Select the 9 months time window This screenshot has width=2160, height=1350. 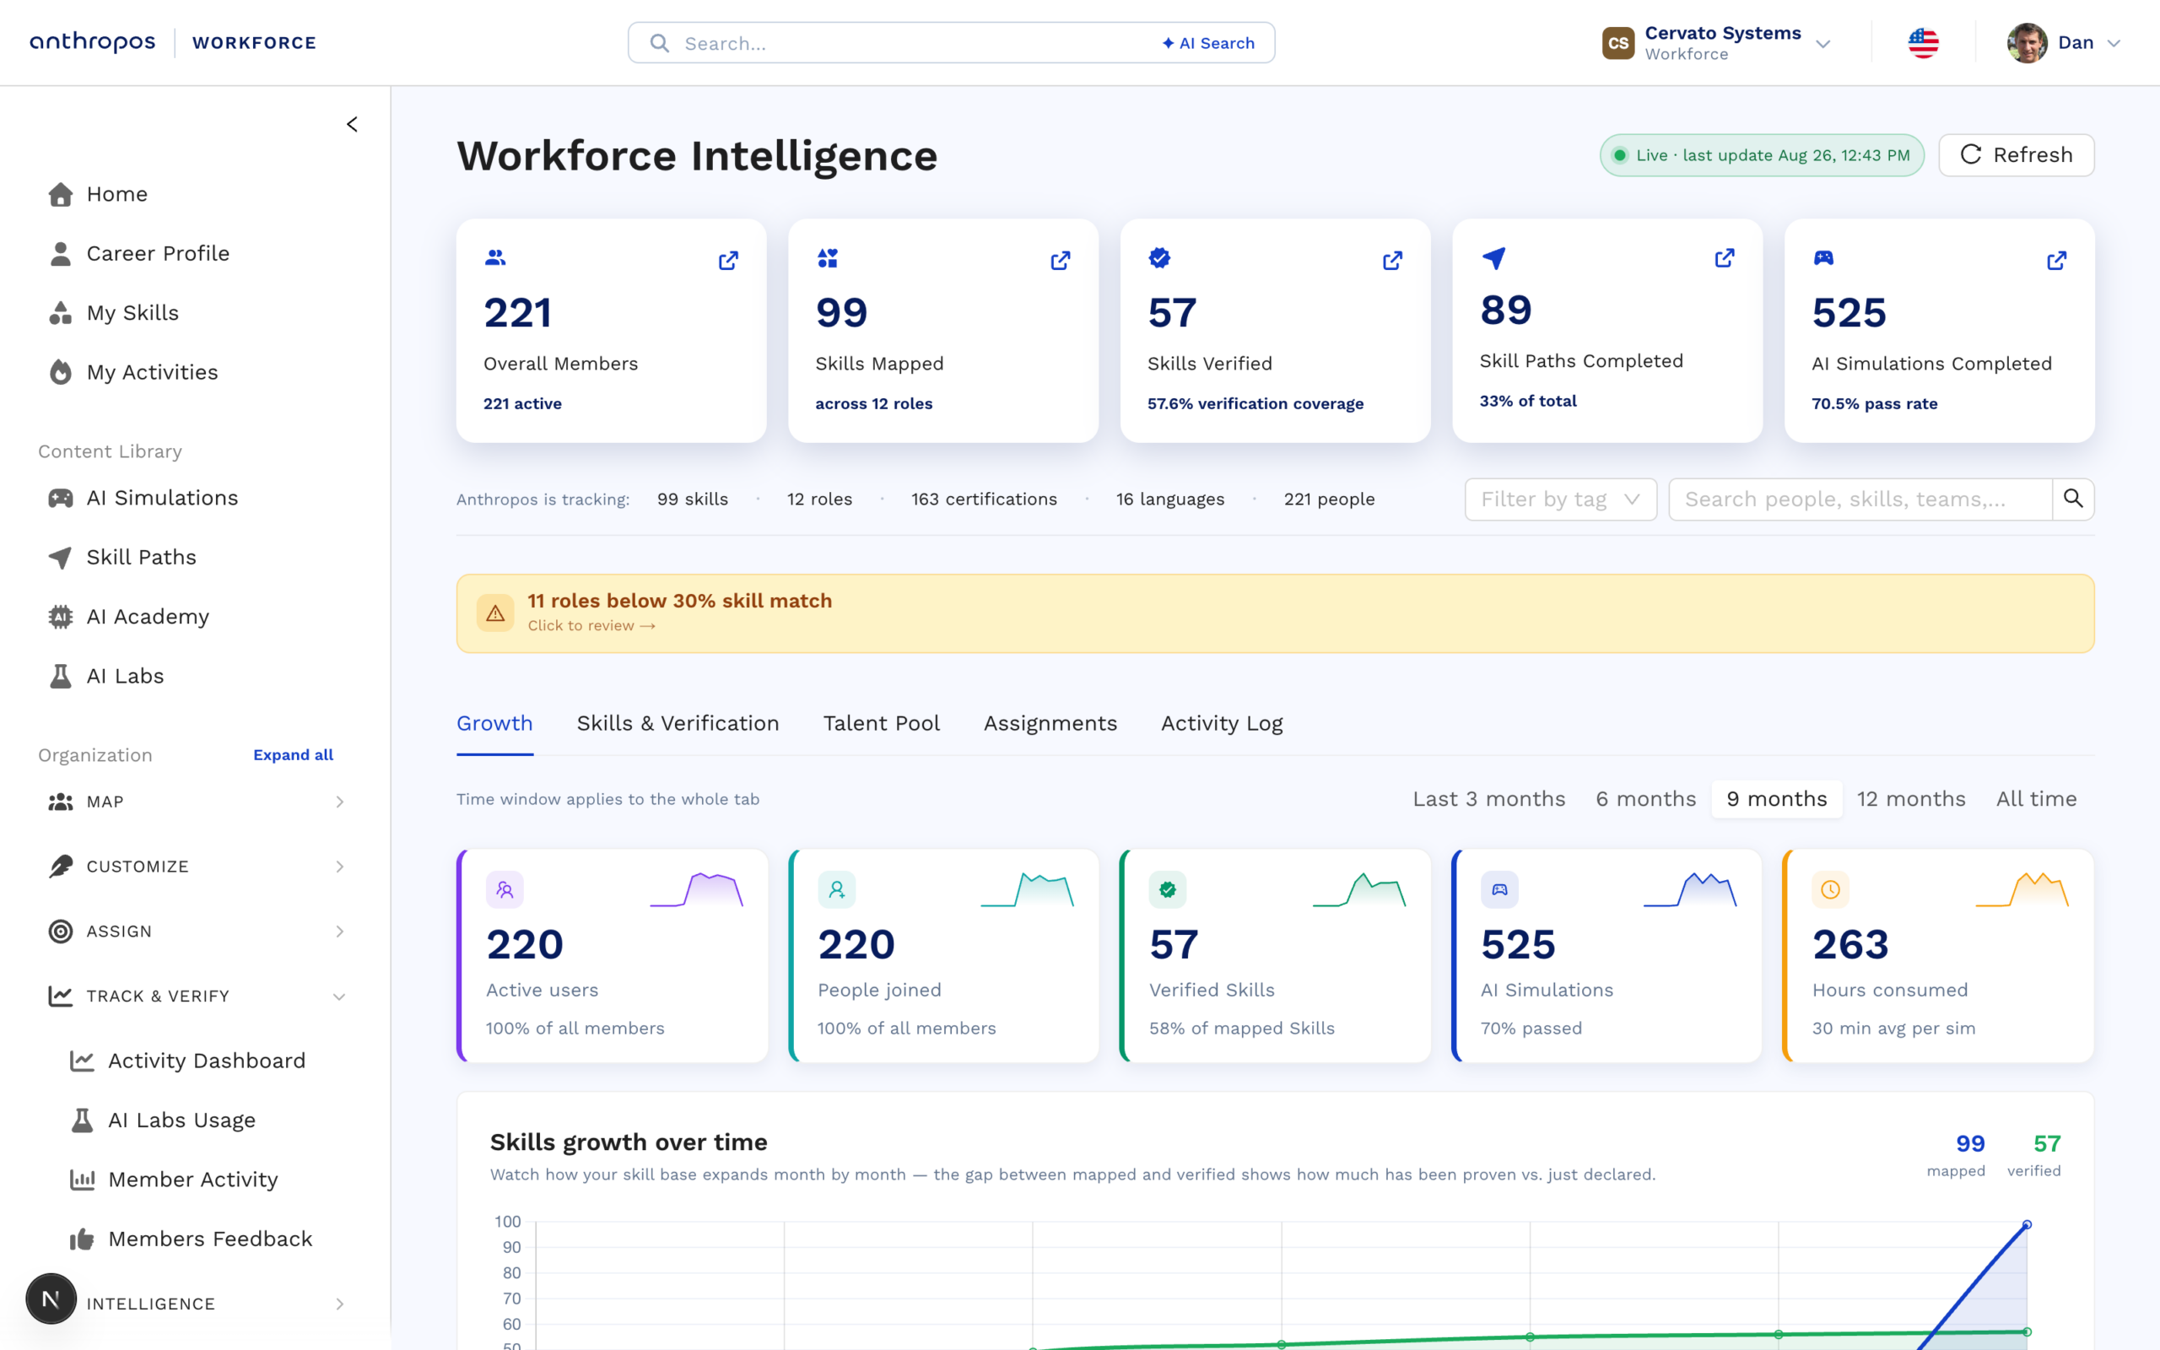click(x=1776, y=799)
